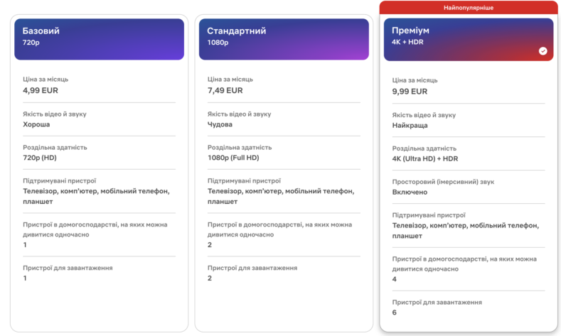Click the simultaneous devices value 4 in Преміум

(x=395, y=278)
